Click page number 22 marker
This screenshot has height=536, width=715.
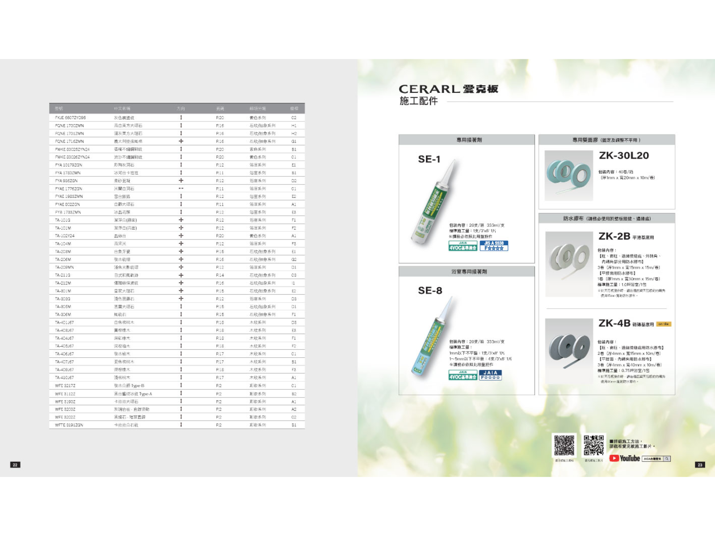pyautogui.click(x=15, y=465)
